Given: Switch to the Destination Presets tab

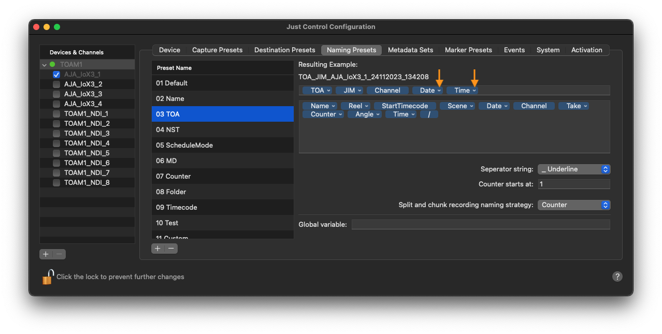Looking at the screenshot, I should 284,50.
